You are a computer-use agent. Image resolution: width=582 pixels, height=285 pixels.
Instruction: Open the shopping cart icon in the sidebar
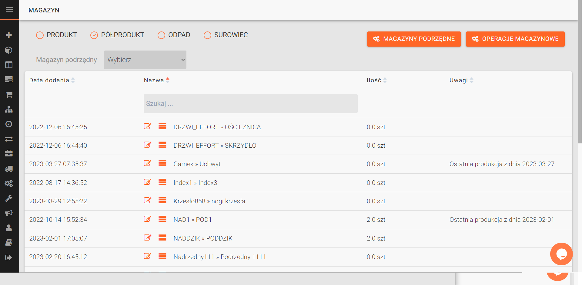point(9,95)
